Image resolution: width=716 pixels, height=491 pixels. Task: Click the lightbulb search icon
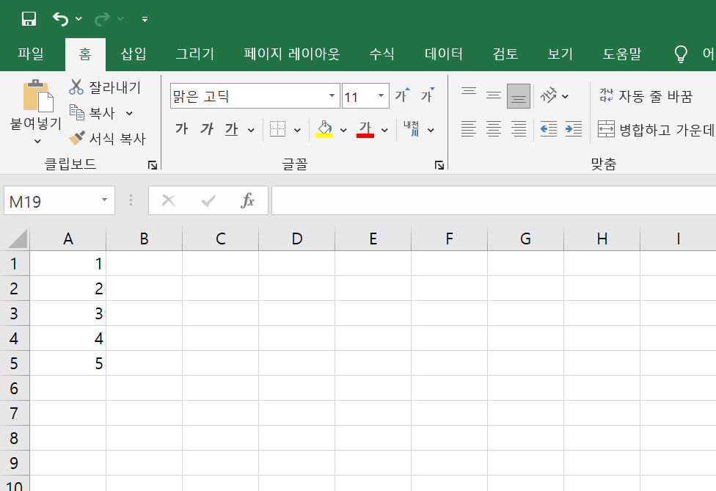tap(681, 54)
